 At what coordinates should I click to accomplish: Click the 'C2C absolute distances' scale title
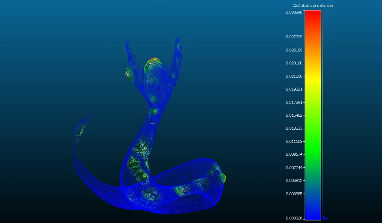tap(313, 6)
